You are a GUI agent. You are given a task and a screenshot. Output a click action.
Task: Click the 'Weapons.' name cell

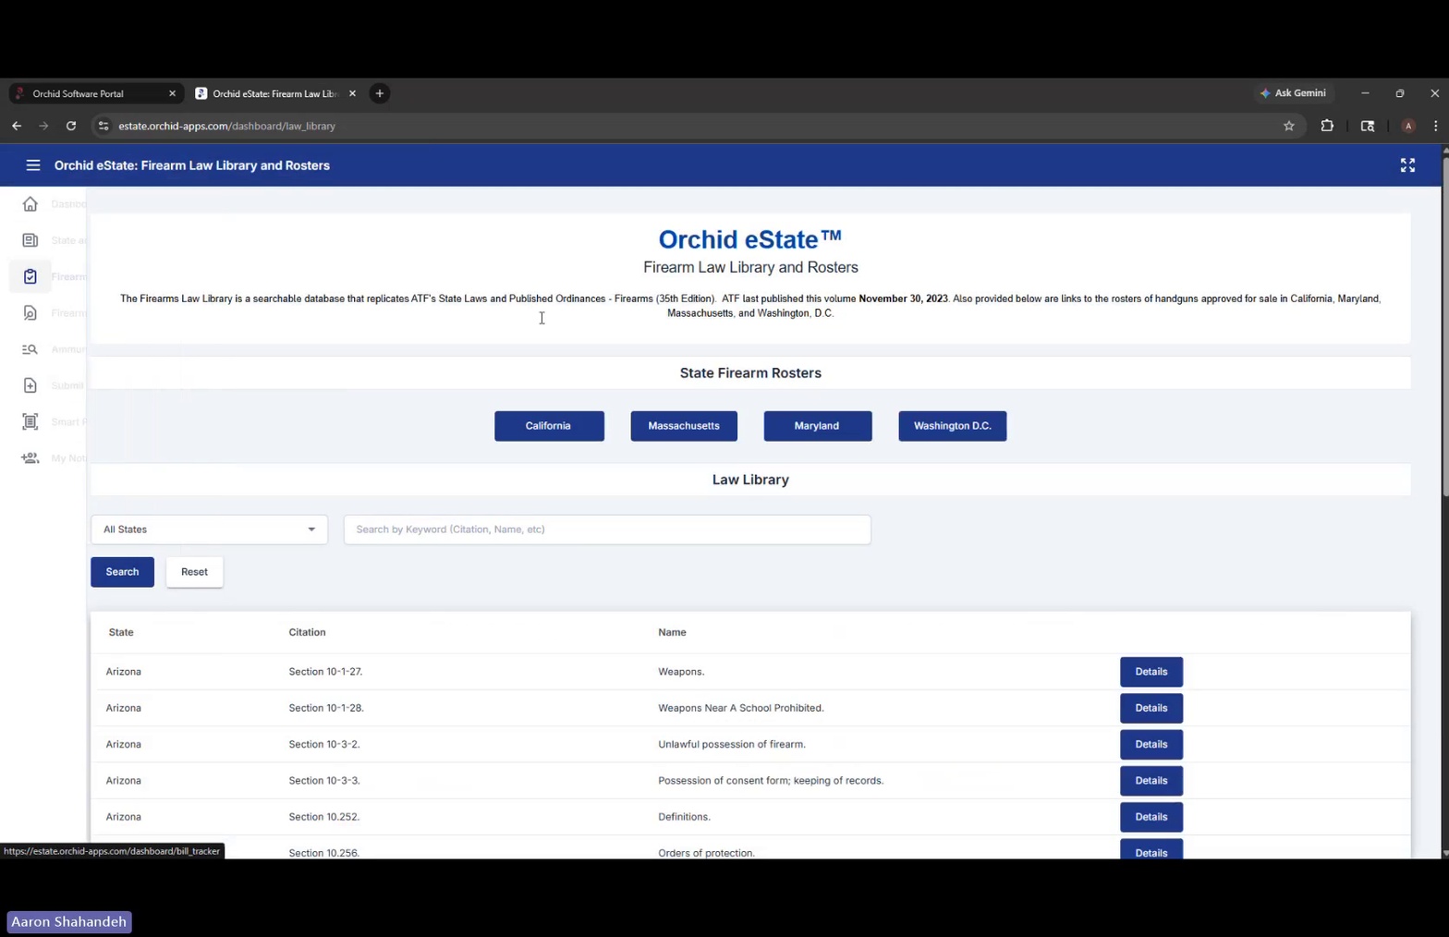(x=681, y=672)
